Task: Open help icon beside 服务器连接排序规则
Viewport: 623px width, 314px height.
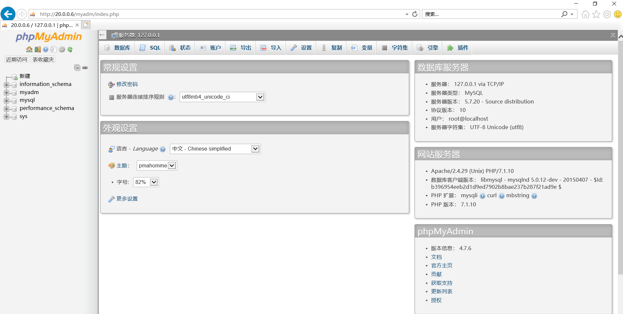Action: point(170,97)
